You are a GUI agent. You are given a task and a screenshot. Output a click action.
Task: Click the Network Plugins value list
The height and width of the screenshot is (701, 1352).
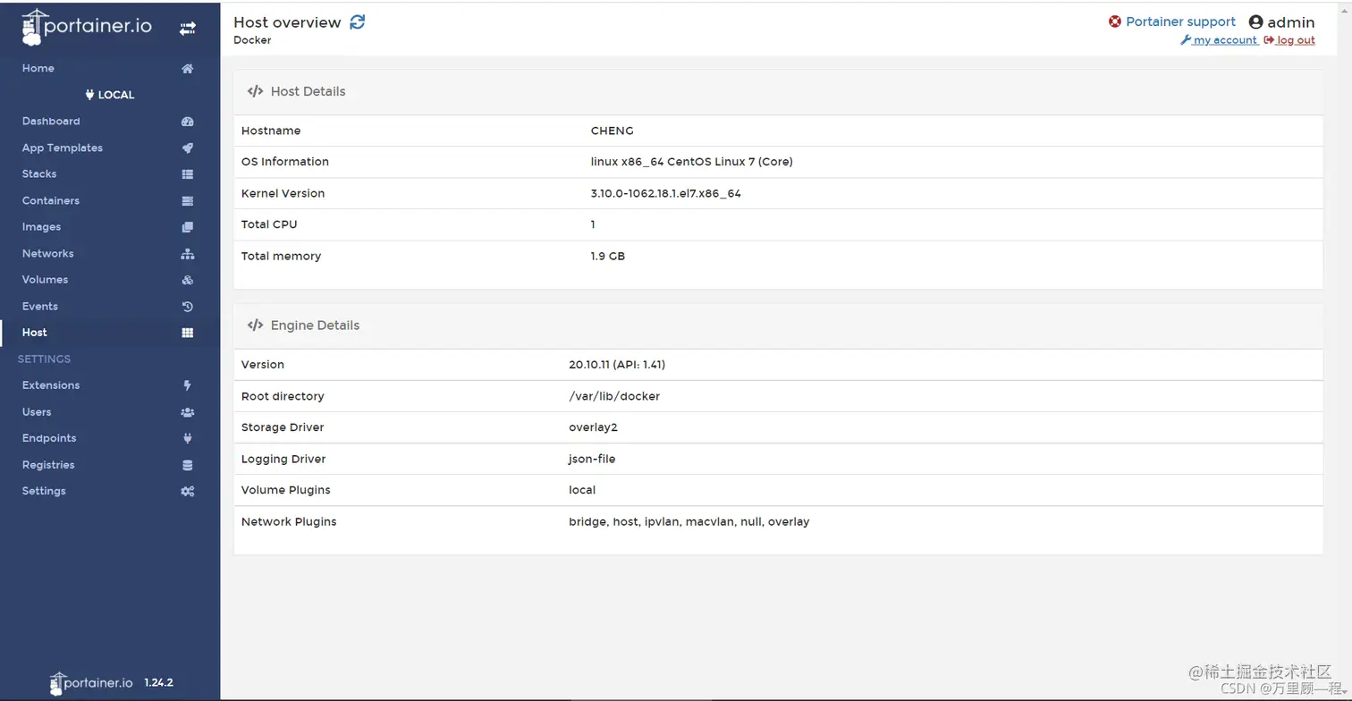689,521
